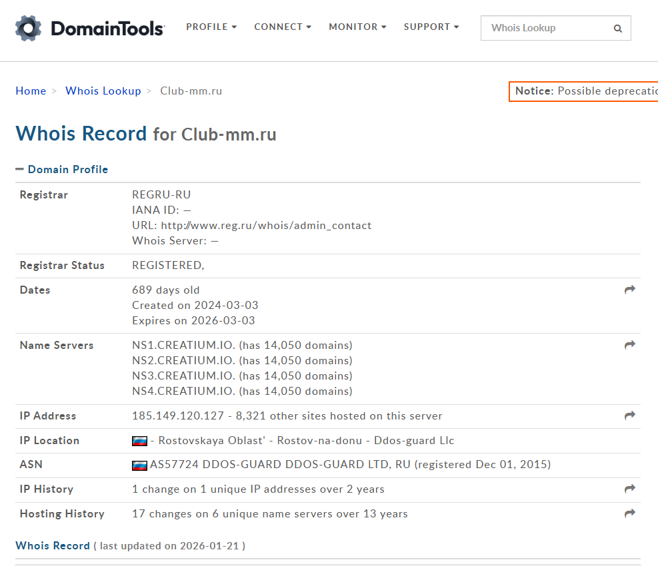The width and height of the screenshot is (658, 566).
Task: Click the Russian flag in IP Location row
Action: [x=139, y=441]
